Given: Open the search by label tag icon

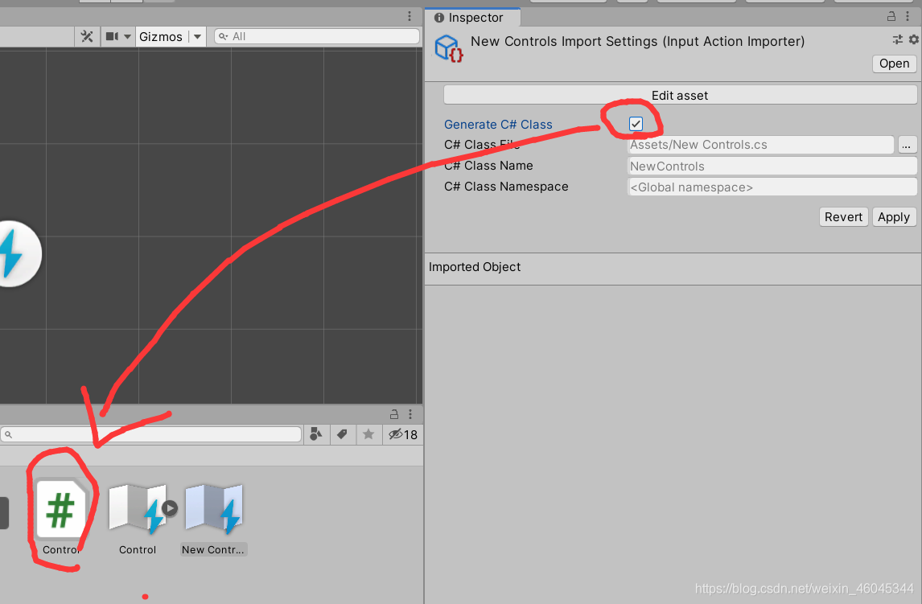Looking at the screenshot, I should pos(342,434).
